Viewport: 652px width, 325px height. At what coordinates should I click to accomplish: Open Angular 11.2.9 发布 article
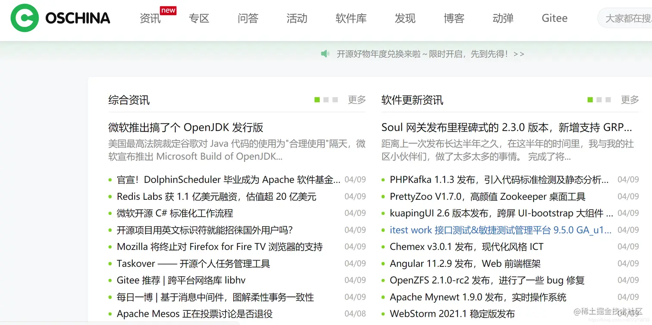[x=465, y=264]
